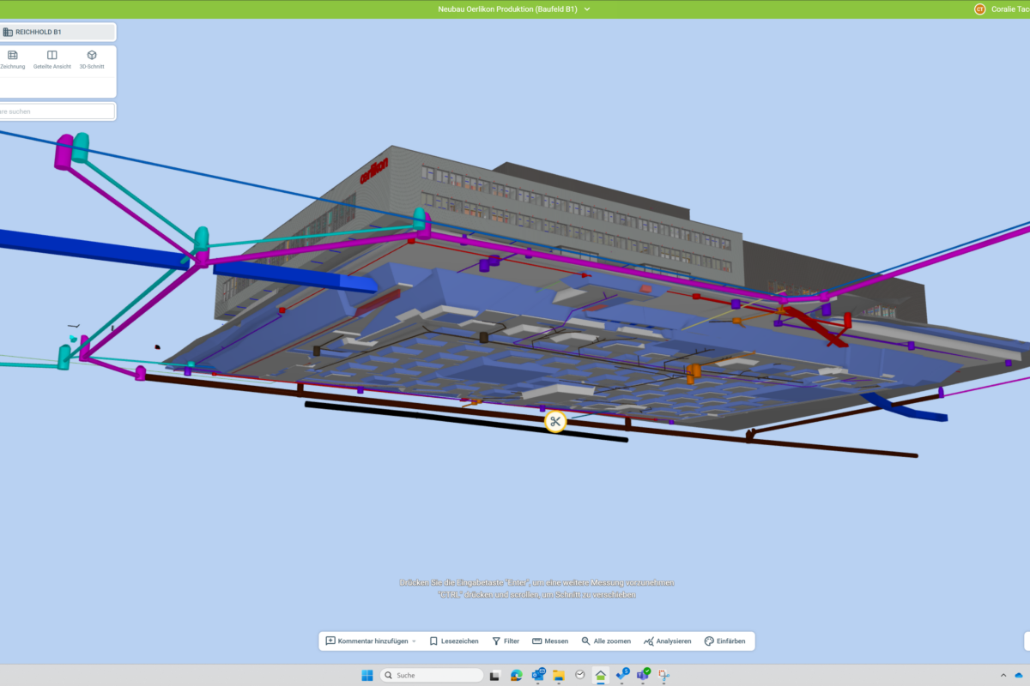Click the Messen measuring tool
The height and width of the screenshot is (686, 1030).
click(x=550, y=641)
